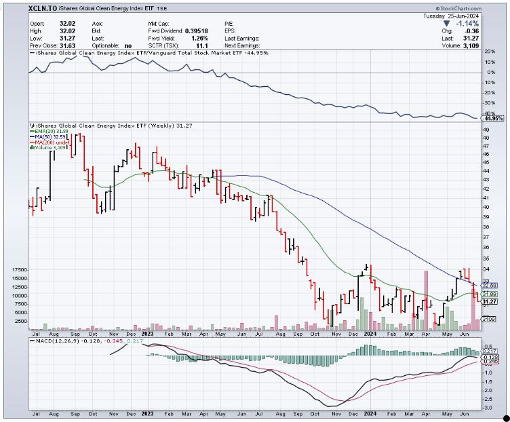Click the Chg value -0.36

click(x=472, y=31)
